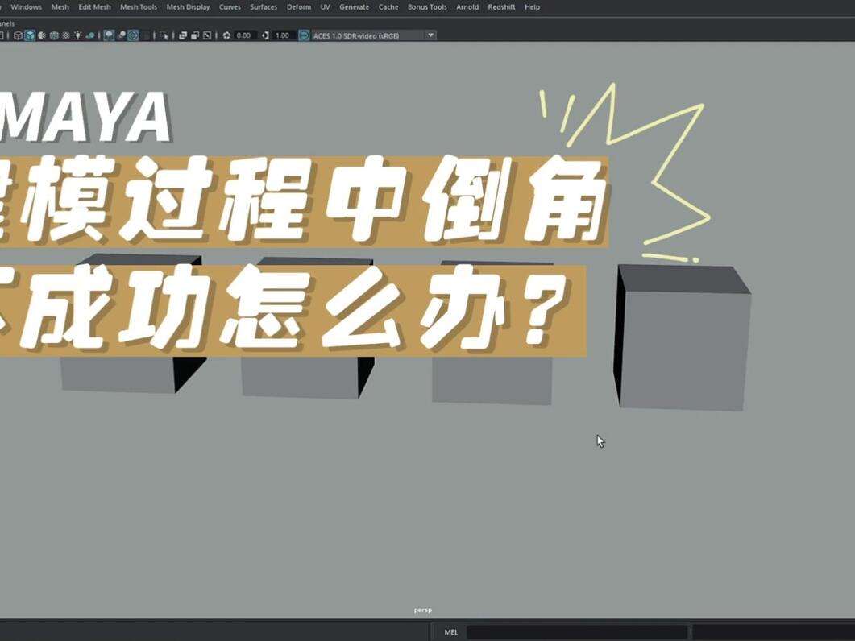The image size is (855, 641).
Task: Open the Help menu
Action: pos(532,7)
